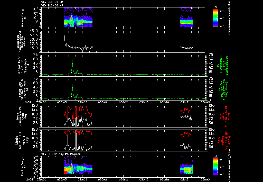Click the 050:15 label on the bottom time axis
This screenshot has height=182, width=263.
144,179
